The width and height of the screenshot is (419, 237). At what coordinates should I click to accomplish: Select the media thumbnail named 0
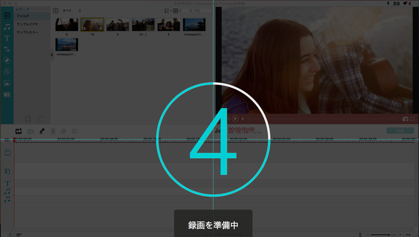pyautogui.click(x=67, y=25)
